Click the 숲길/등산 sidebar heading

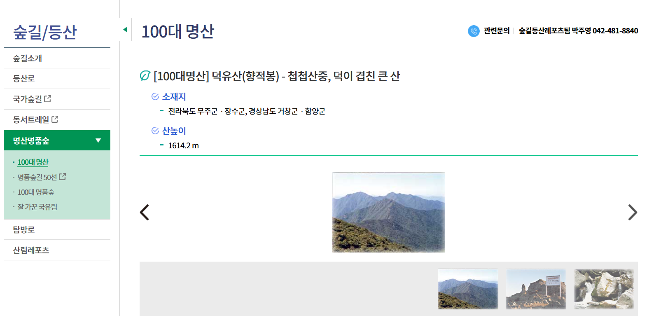pyautogui.click(x=45, y=32)
